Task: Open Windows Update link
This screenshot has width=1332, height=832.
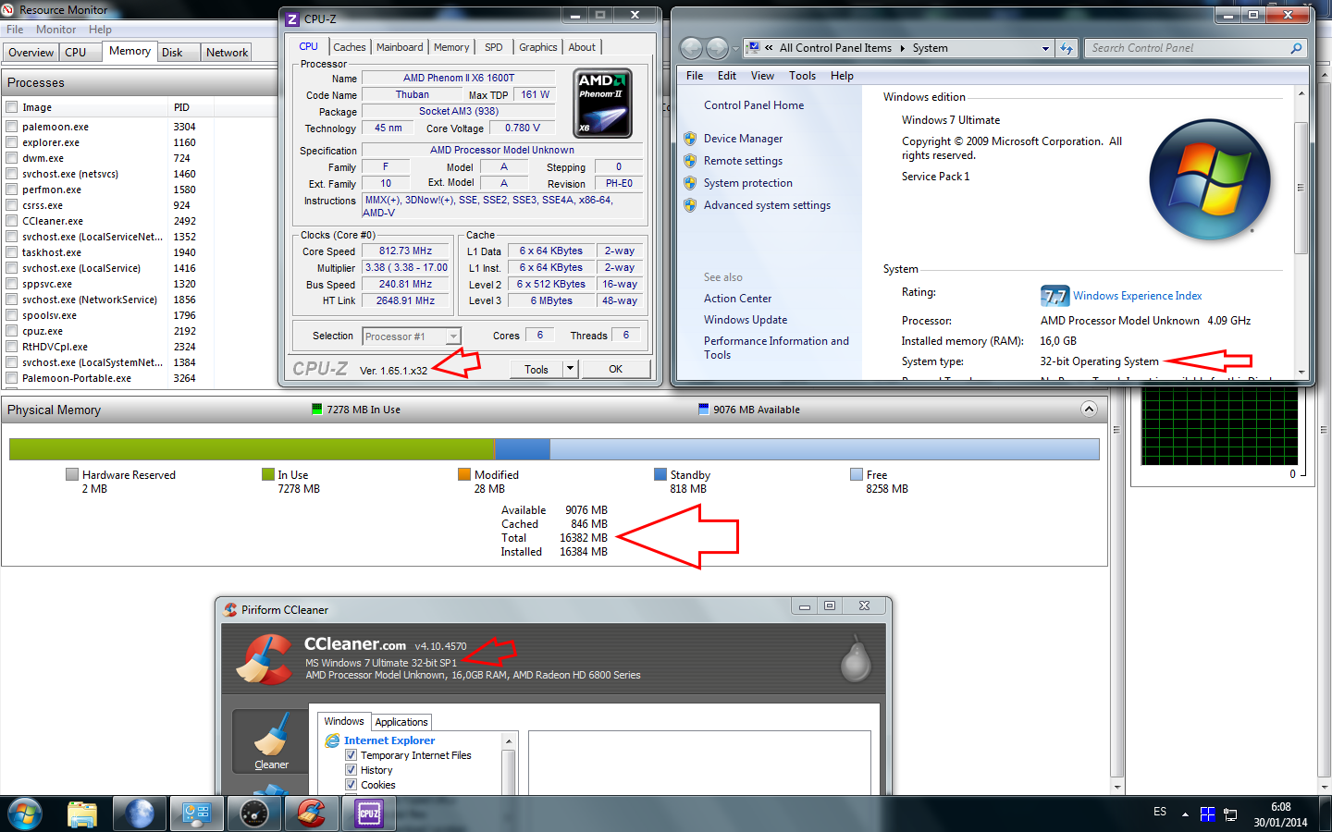Action: [x=746, y=320]
